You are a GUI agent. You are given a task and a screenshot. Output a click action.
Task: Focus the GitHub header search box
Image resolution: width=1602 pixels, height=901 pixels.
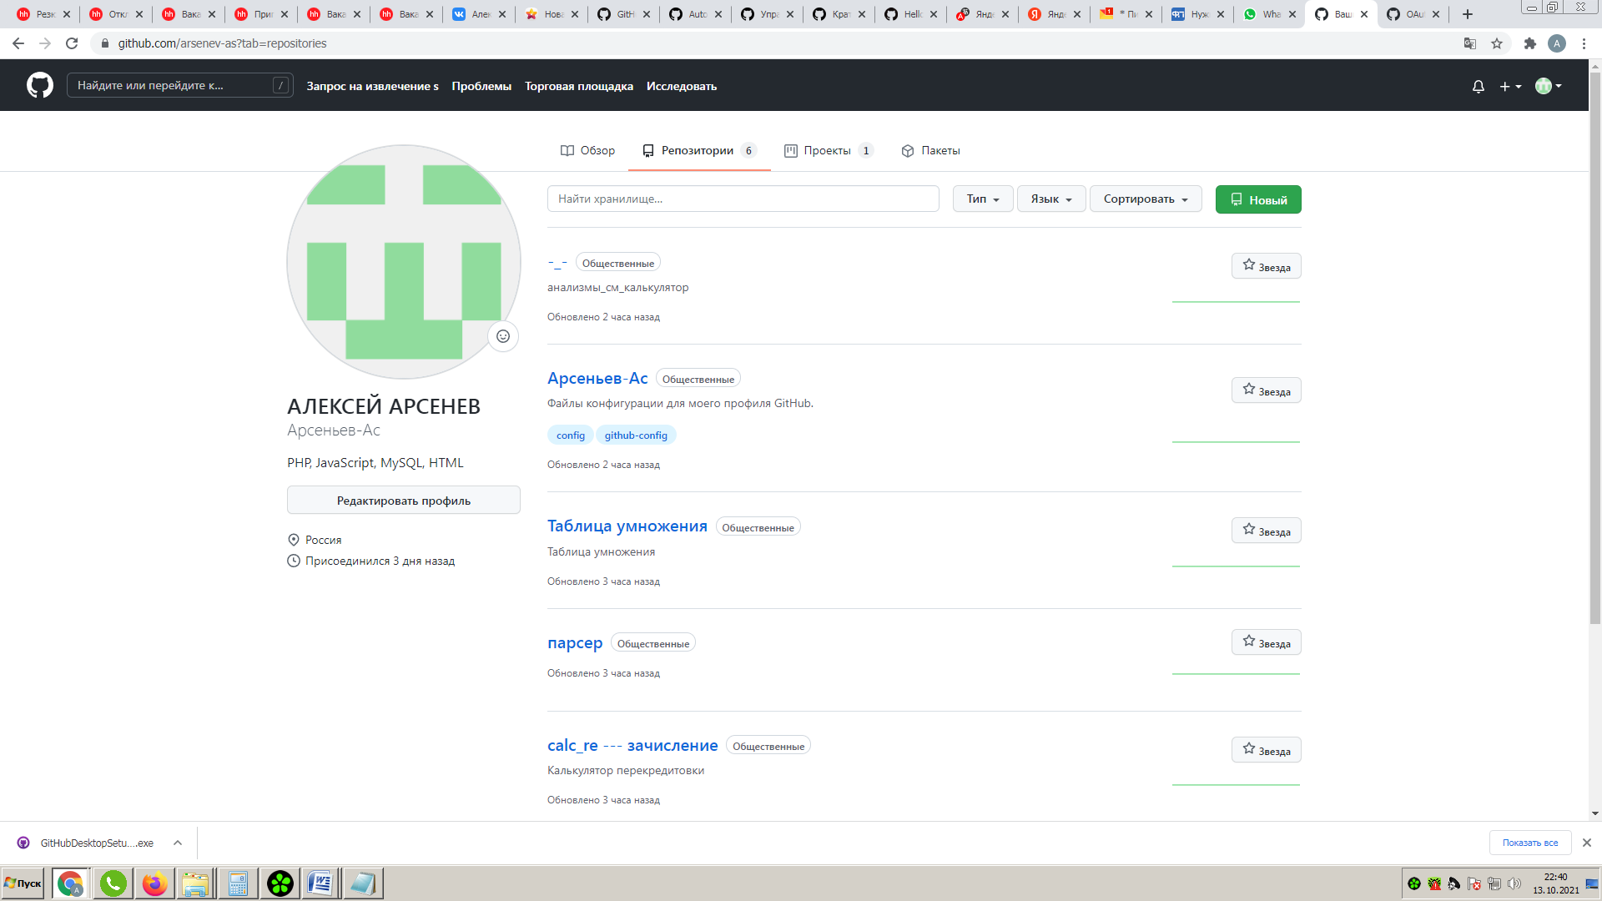(x=180, y=85)
